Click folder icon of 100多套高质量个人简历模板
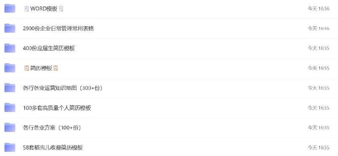 (10, 108)
